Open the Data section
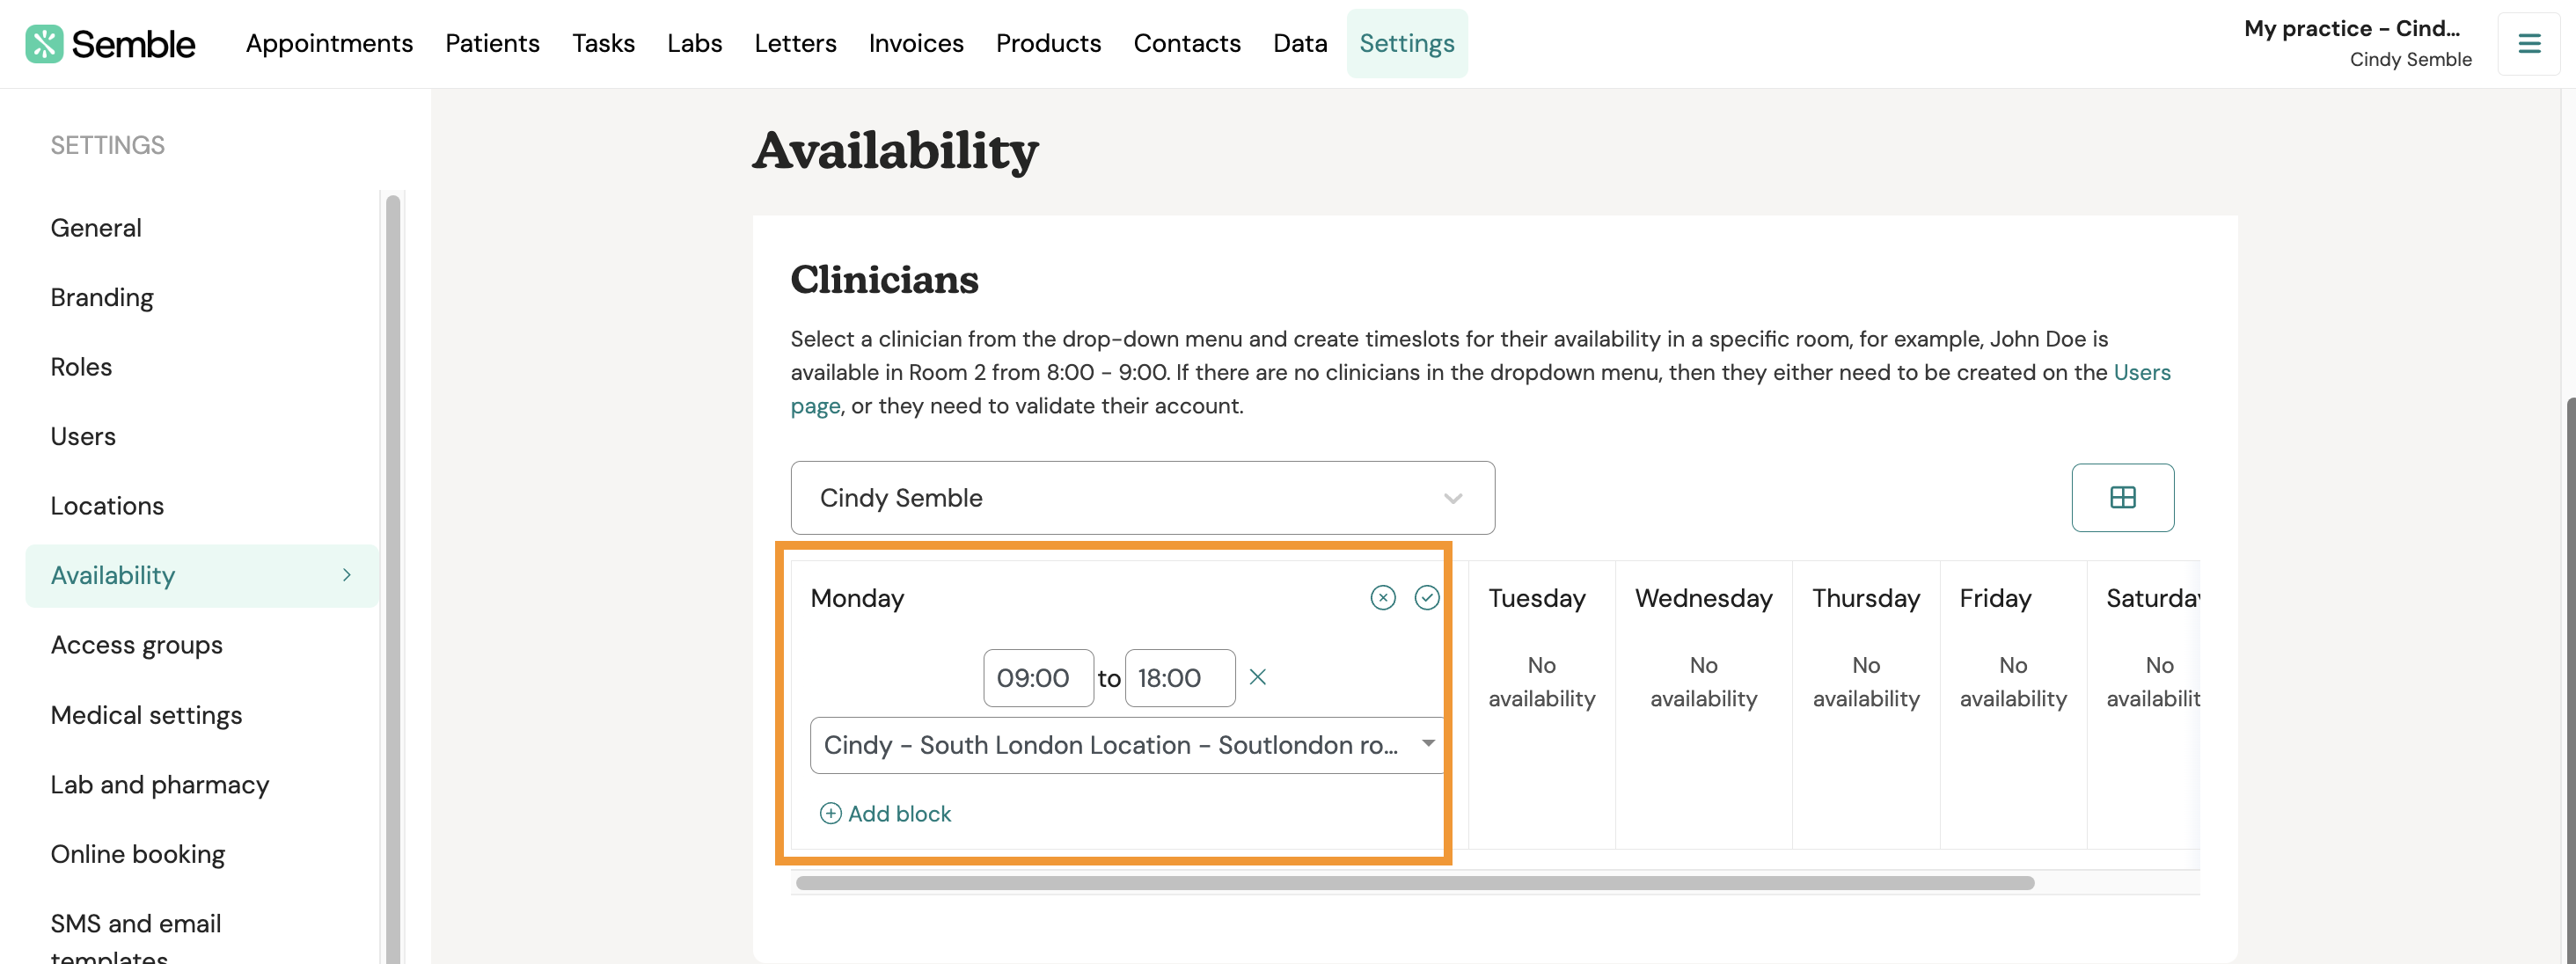 pos(1300,43)
